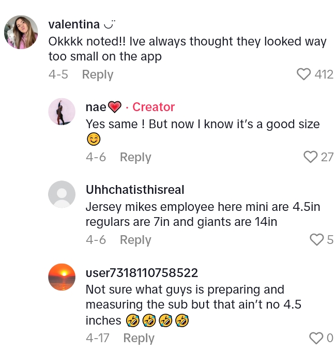Image resolution: width=336 pixels, height=352 pixels.
Task: Select valentina's 'Okkkk noted' comment text
Action: [187, 49]
